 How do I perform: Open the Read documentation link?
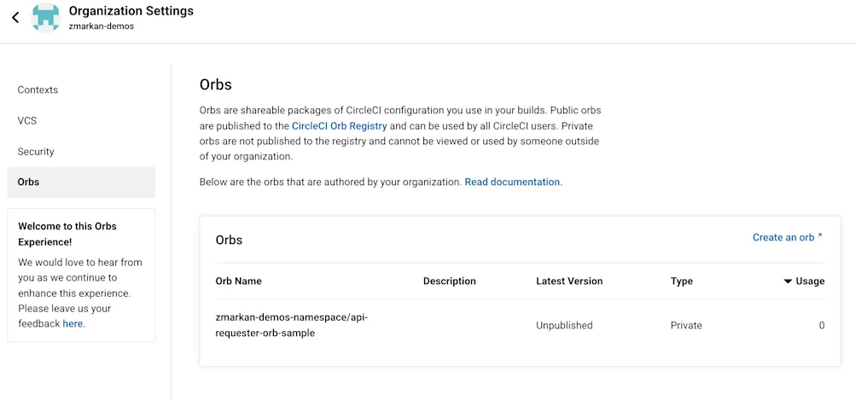tap(513, 183)
